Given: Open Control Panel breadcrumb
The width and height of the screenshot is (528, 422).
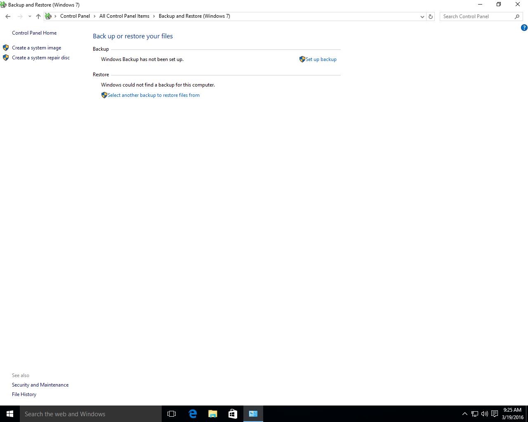Looking at the screenshot, I should pos(75,16).
